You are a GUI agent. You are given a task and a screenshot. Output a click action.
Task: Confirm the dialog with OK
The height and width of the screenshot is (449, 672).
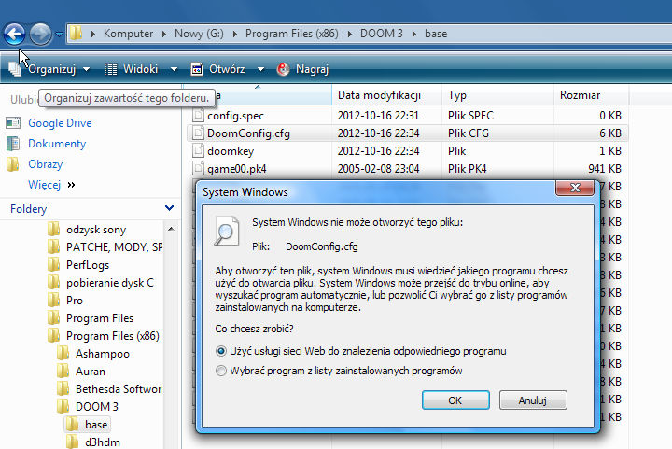[455, 400]
